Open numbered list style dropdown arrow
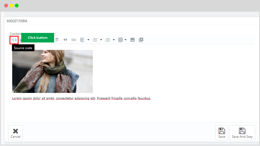Image resolution: width=260 pixels, height=146 pixels. 114,40
